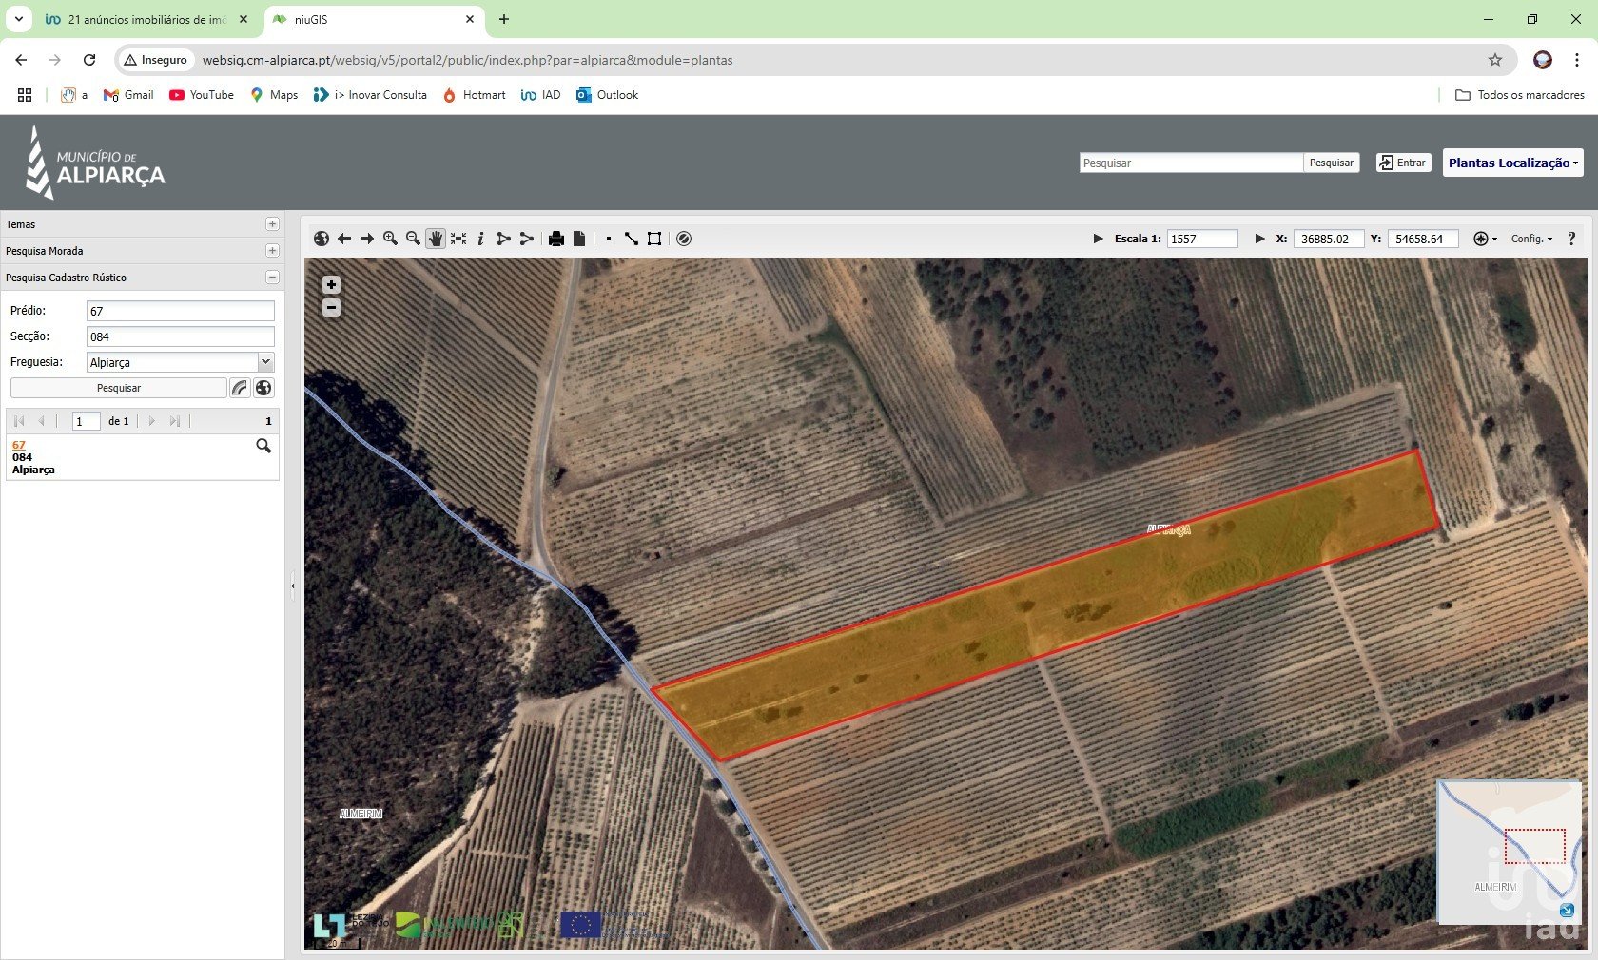Open the Freguesia dropdown
Image resolution: width=1598 pixels, height=960 pixels.
265,362
